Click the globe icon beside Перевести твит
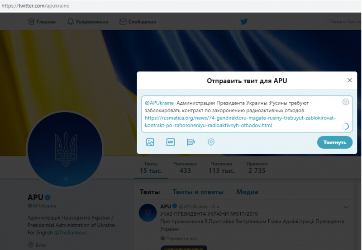 click(162, 238)
